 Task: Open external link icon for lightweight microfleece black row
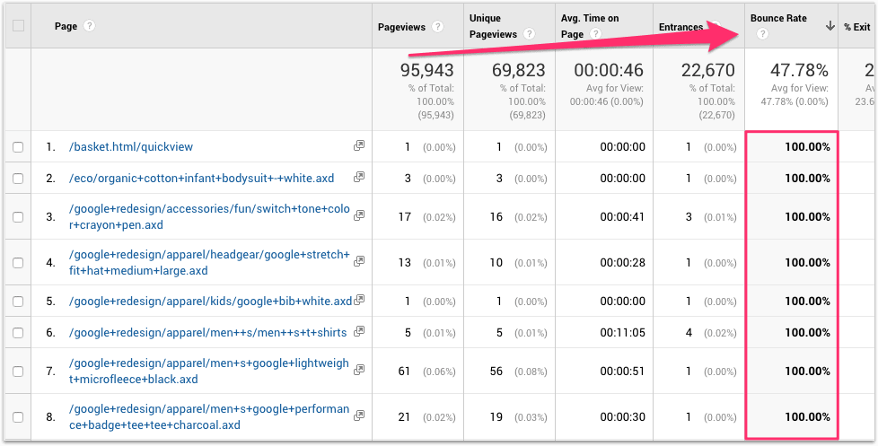(359, 369)
